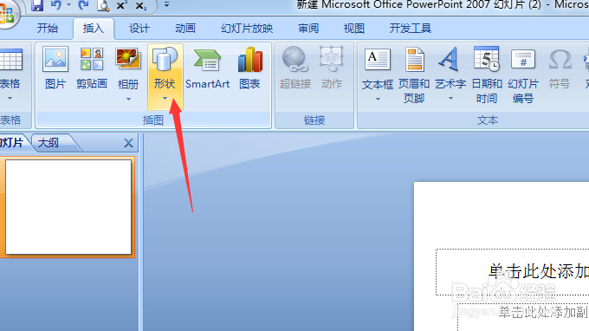Redo the last action
The image size is (589, 331).
point(83,5)
